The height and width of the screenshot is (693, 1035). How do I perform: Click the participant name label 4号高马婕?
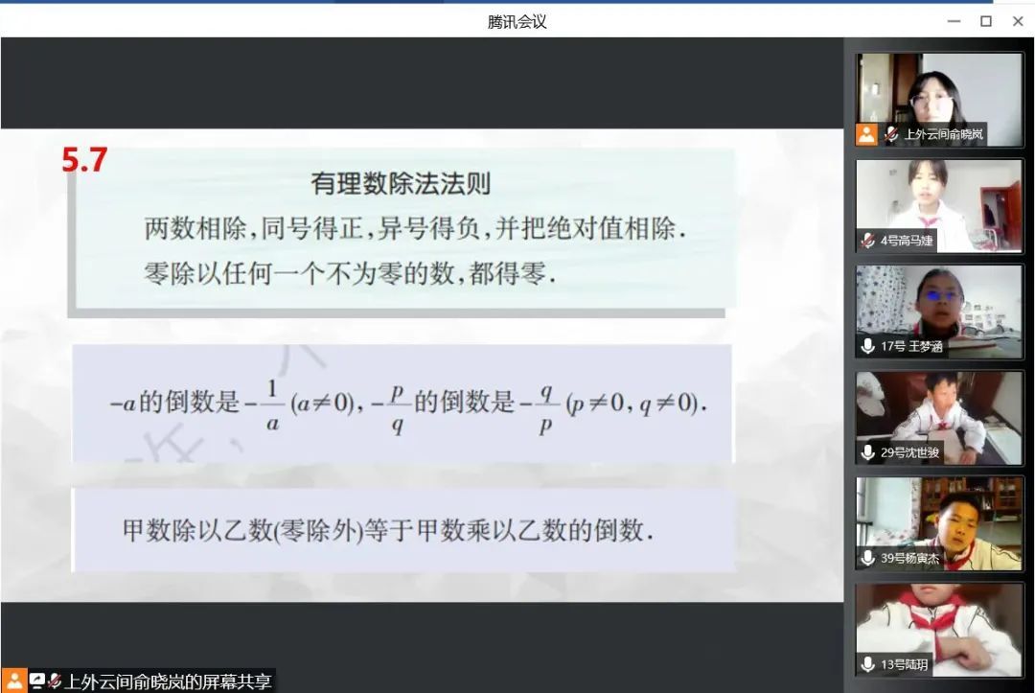click(x=907, y=241)
